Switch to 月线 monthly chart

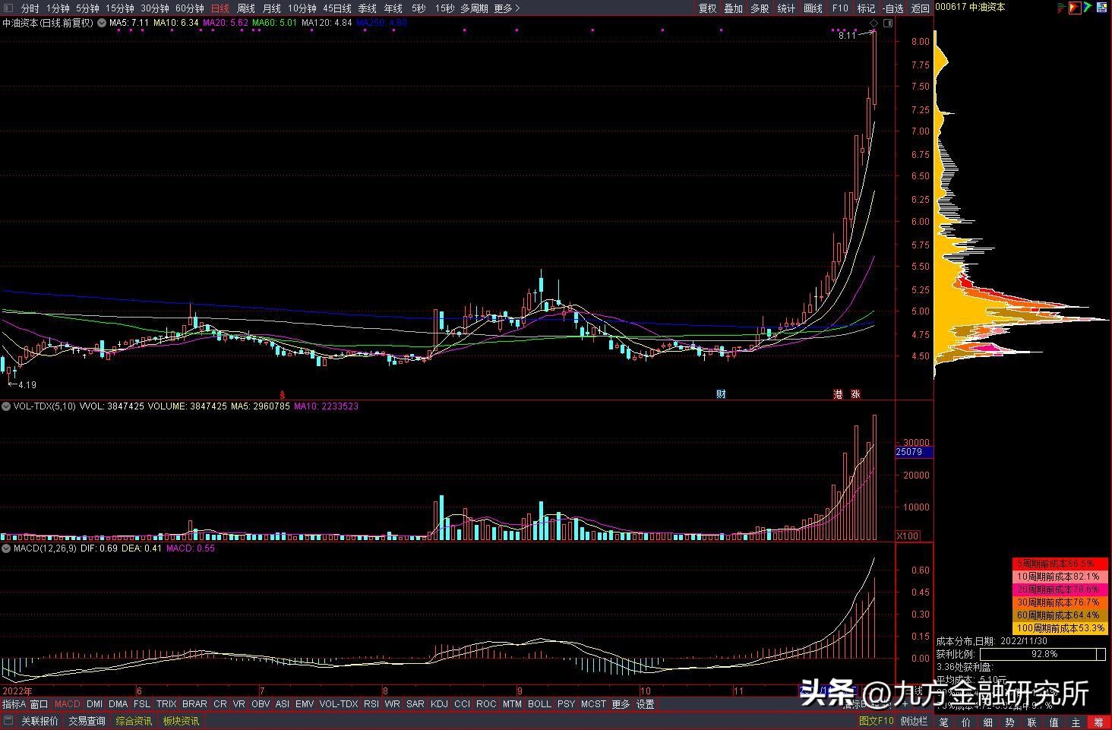tap(271, 8)
